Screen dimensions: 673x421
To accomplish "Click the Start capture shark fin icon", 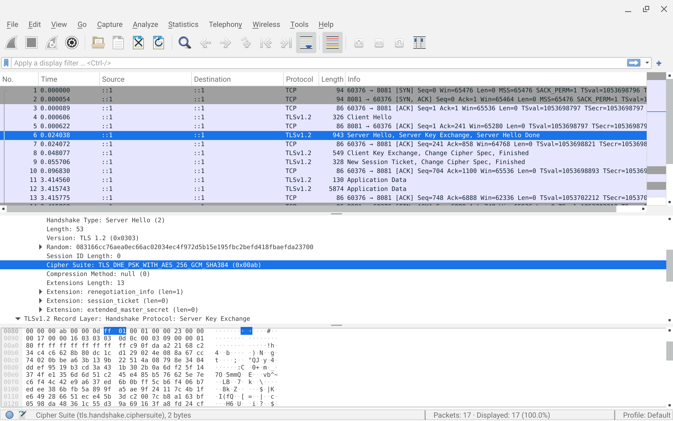I will pyautogui.click(x=11, y=43).
